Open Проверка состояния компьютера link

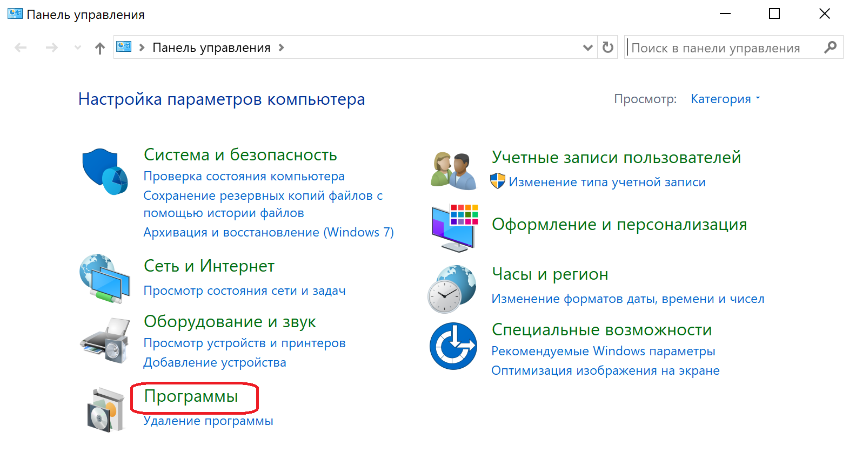pyautogui.click(x=244, y=176)
